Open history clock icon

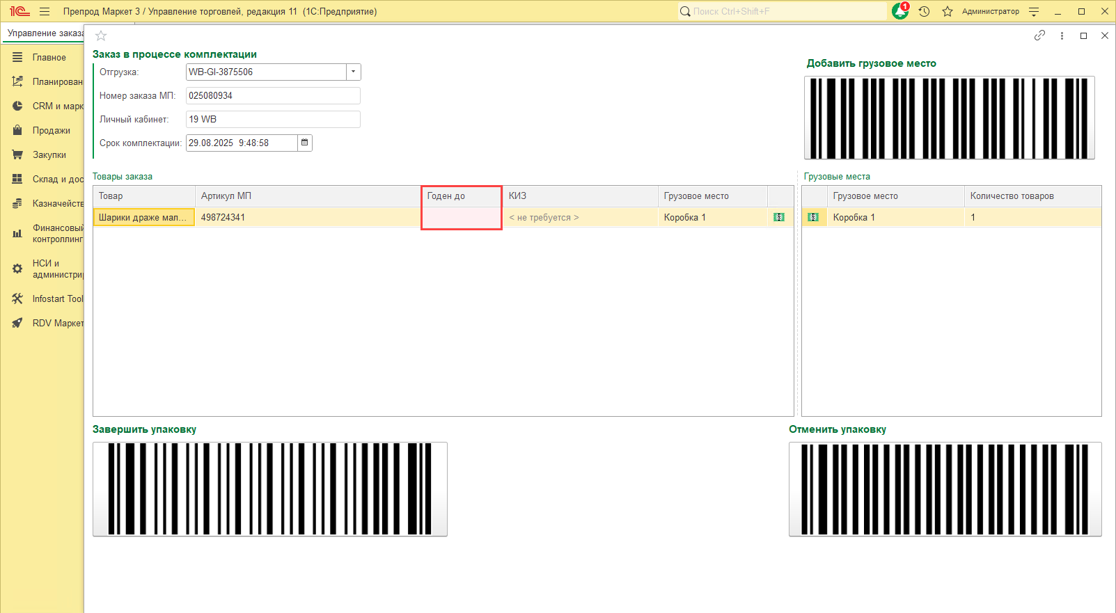[924, 11]
